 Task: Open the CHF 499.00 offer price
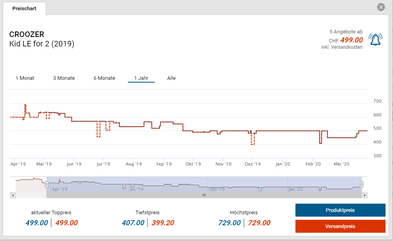(351, 40)
